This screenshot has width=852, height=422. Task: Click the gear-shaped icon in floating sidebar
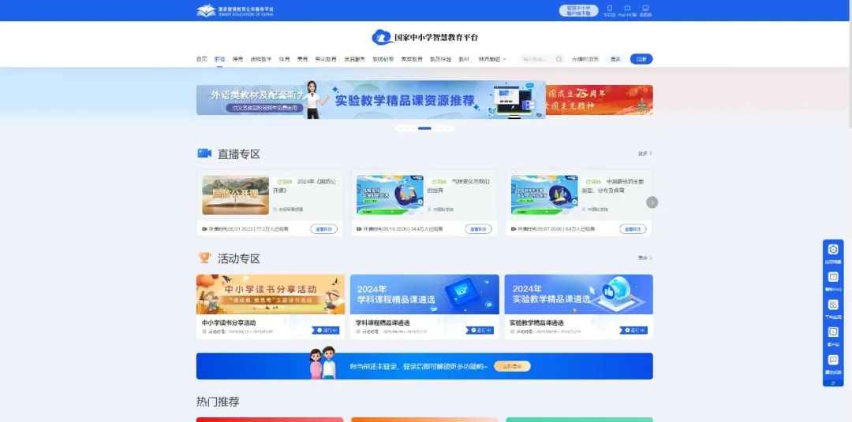coord(833,249)
